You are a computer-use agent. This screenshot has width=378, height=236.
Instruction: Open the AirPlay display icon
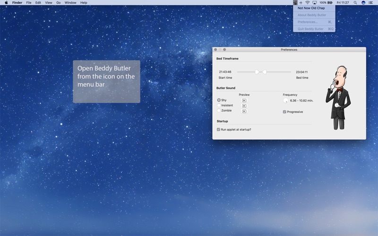[315, 3]
